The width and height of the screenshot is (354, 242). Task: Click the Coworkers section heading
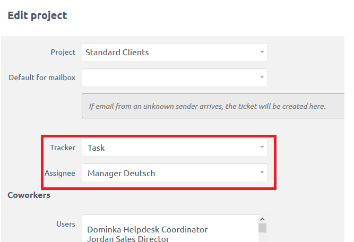(x=29, y=195)
